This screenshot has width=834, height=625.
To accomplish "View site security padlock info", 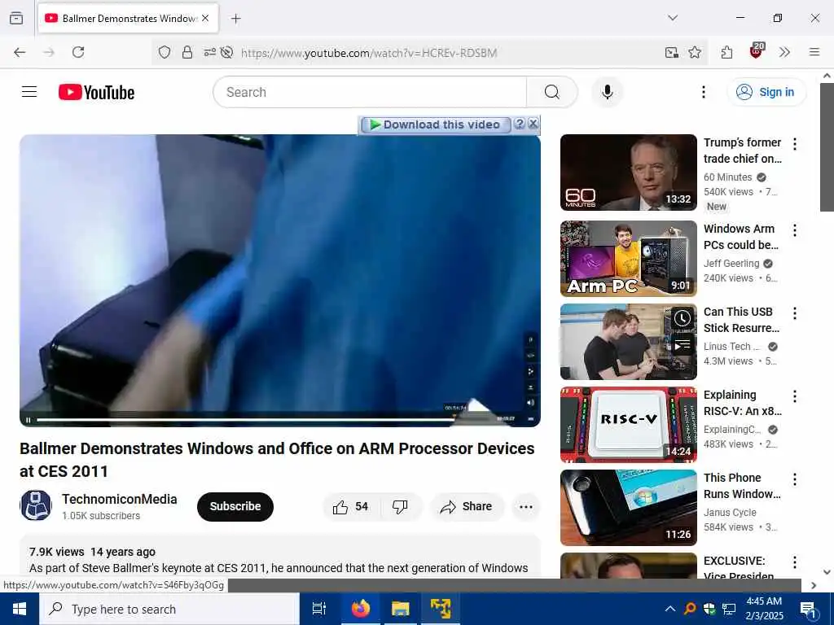I will [187, 52].
